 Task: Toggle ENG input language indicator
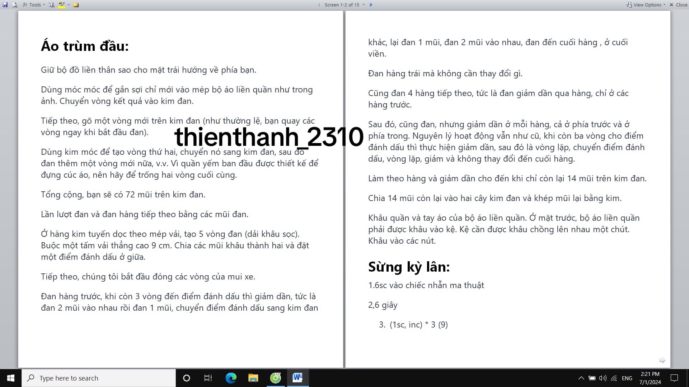pyautogui.click(x=627, y=378)
